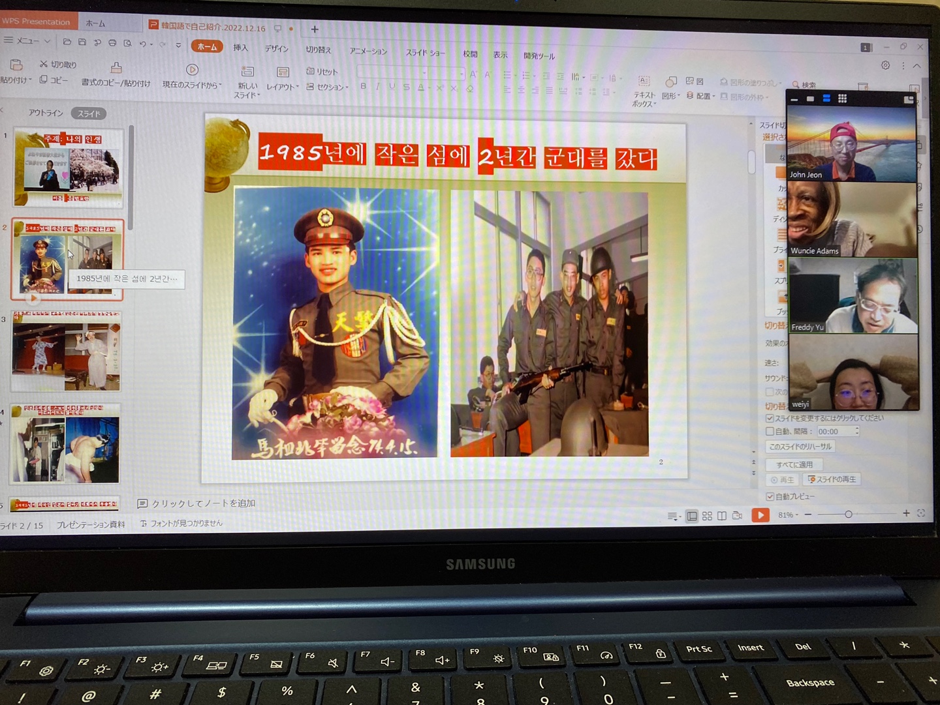Screen dimensions: 940x705
Task: Switch to the アウトライン panel tab
Action: point(46,113)
